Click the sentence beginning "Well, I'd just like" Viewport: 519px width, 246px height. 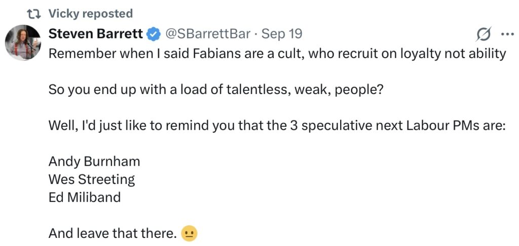click(277, 126)
